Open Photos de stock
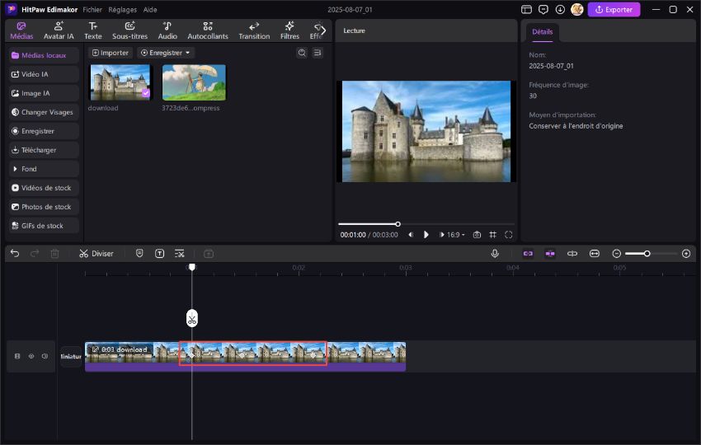The image size is (701, 445). 44,207
